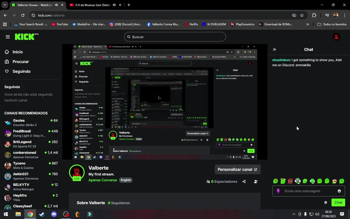Switch to the 3 H de Musicas tab
Image resolution: width=350 pixels, height=219 pixels.
tap(93, 5)
